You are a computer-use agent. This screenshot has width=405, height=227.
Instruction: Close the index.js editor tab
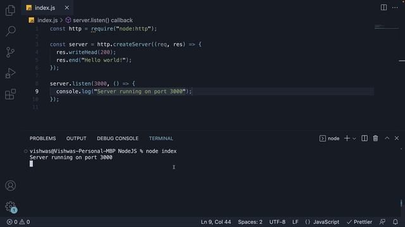point(67,8)
